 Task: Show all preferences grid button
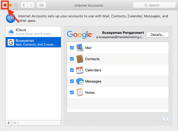(42, 5)
